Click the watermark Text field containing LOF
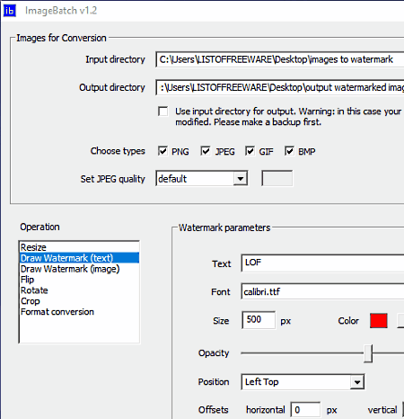The width and height of the screenshot is (404, 419). [322, 263]
